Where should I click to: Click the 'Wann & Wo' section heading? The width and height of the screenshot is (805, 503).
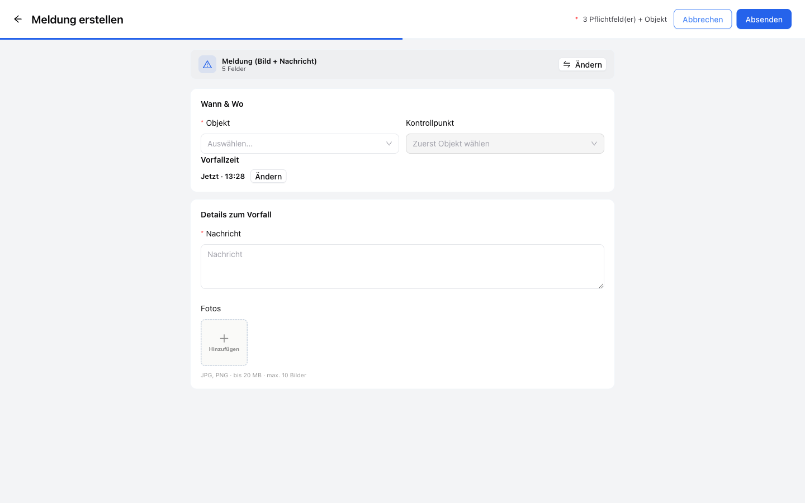point(222,104)
